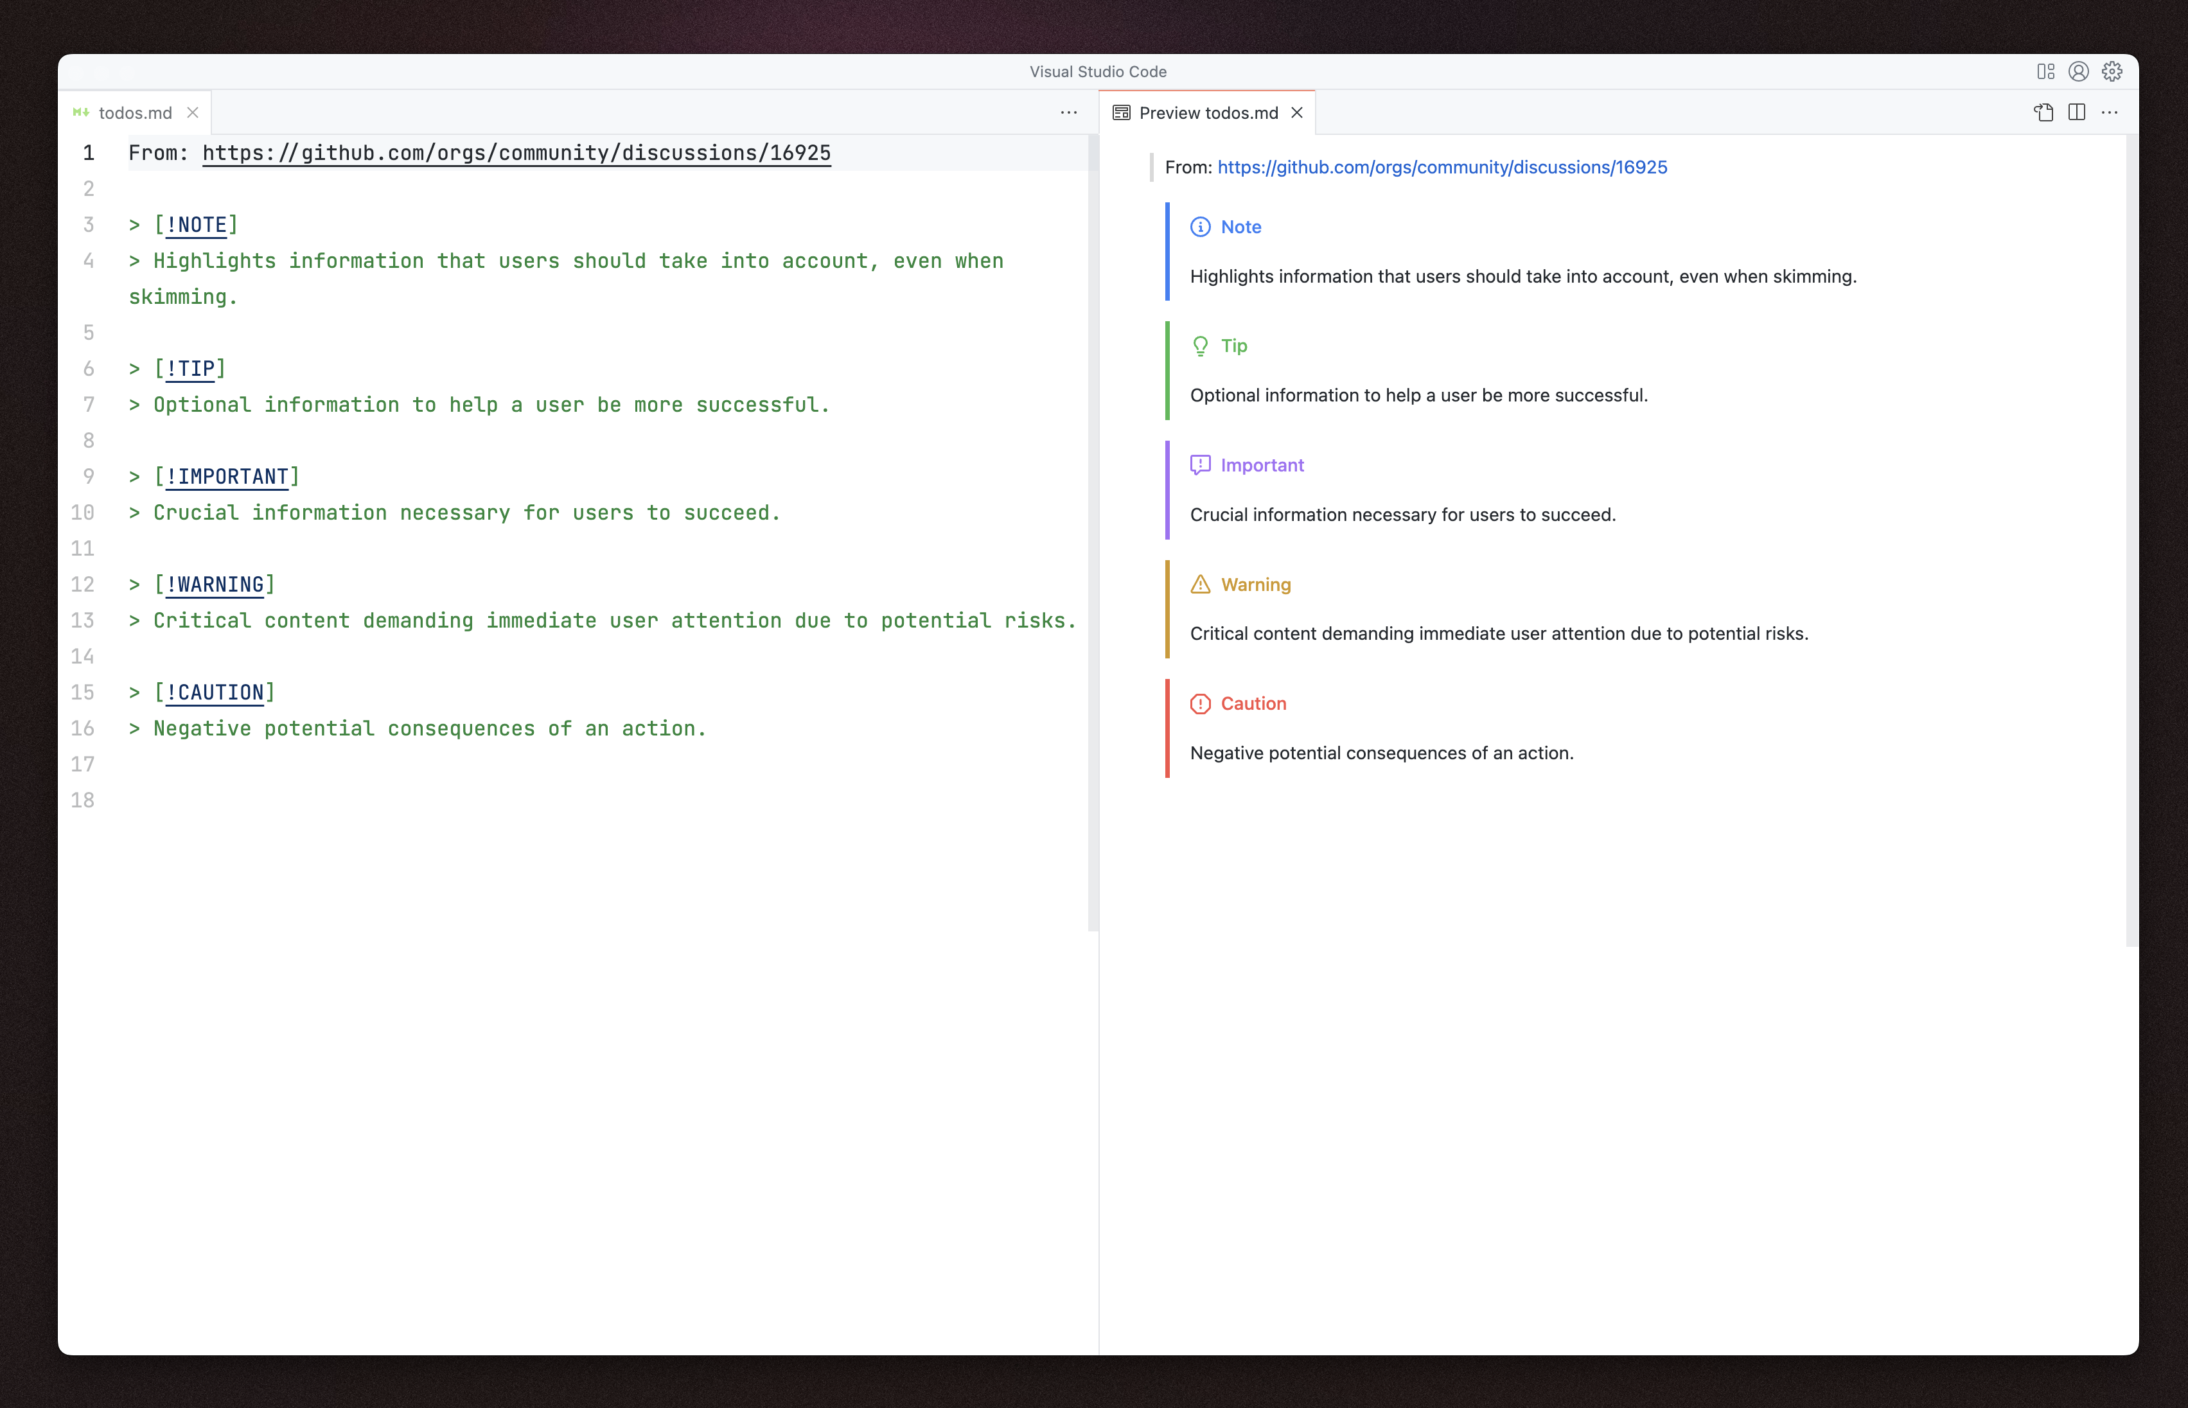The width and height of the screenshot is (2188, 1408).
Task: Click the Caution stop icon in preview
Action: coord(1199,703)
